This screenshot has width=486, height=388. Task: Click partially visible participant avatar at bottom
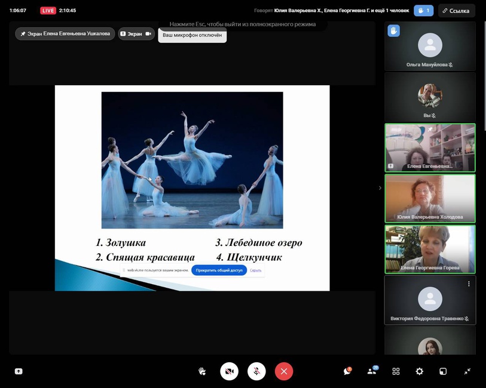click(x=430, y=347)
